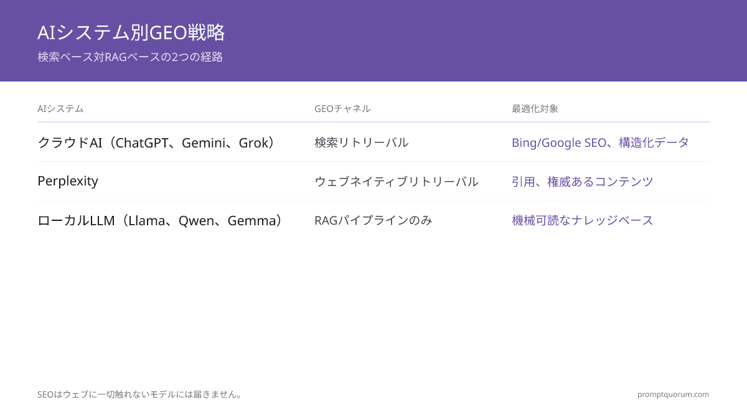Click '機械可読なナレッジベース' text

click(x=583, y=220)
